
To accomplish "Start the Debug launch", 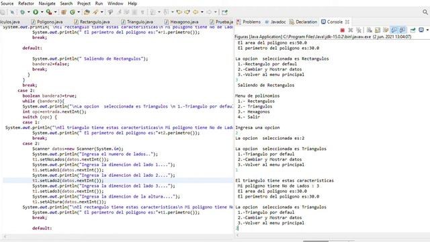I will tap(22, 12).
